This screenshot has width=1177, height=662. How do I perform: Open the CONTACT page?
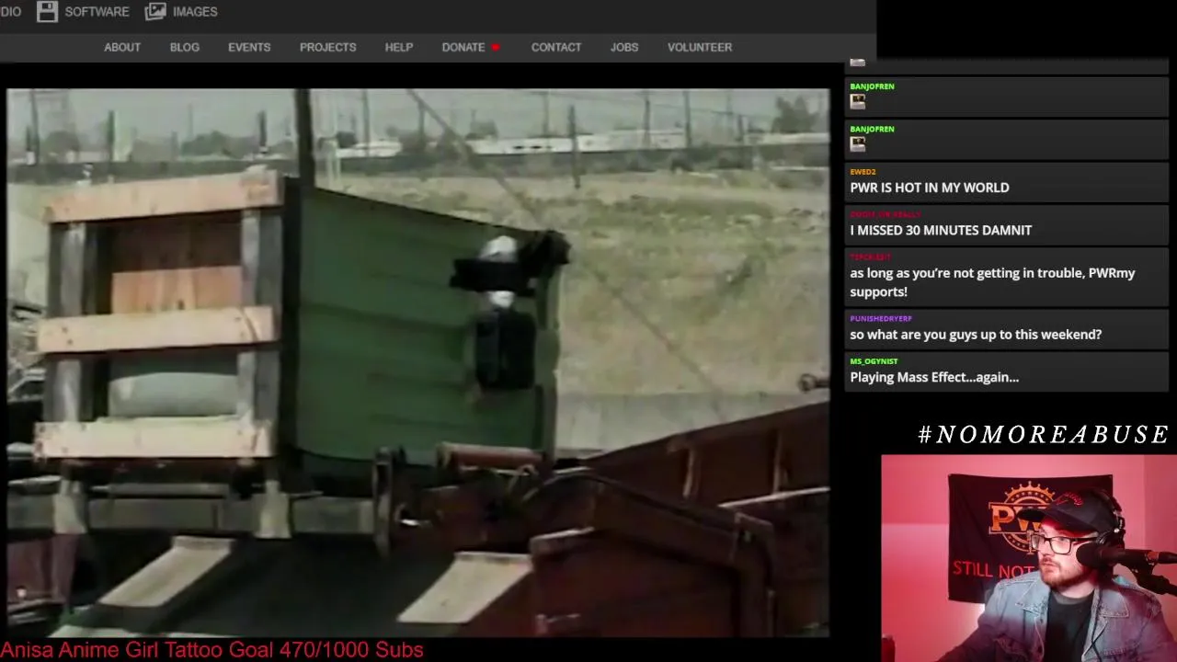click(x=556, y=47)
